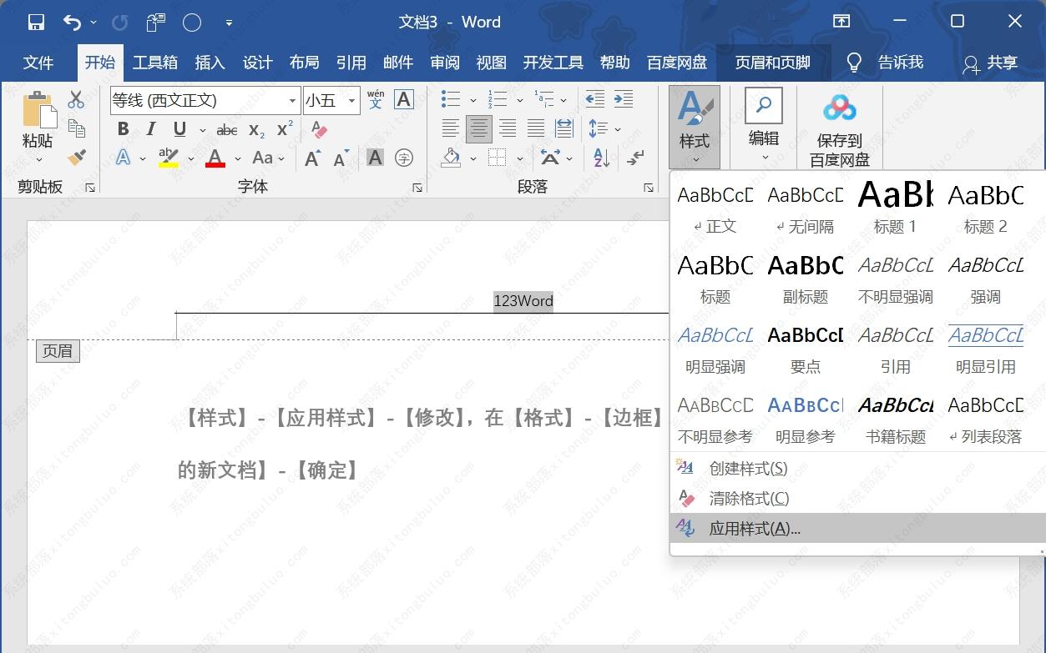Toggle character shading A
The width and height of the screenshot is (1046, 653).
pyautogui.click(x=375, y=158)
